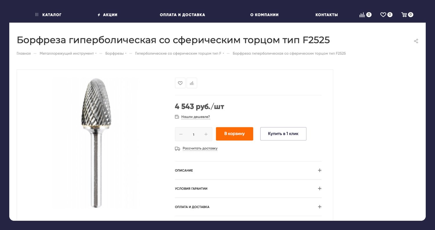Decrease quantity with the minus button

coord(181,134)
